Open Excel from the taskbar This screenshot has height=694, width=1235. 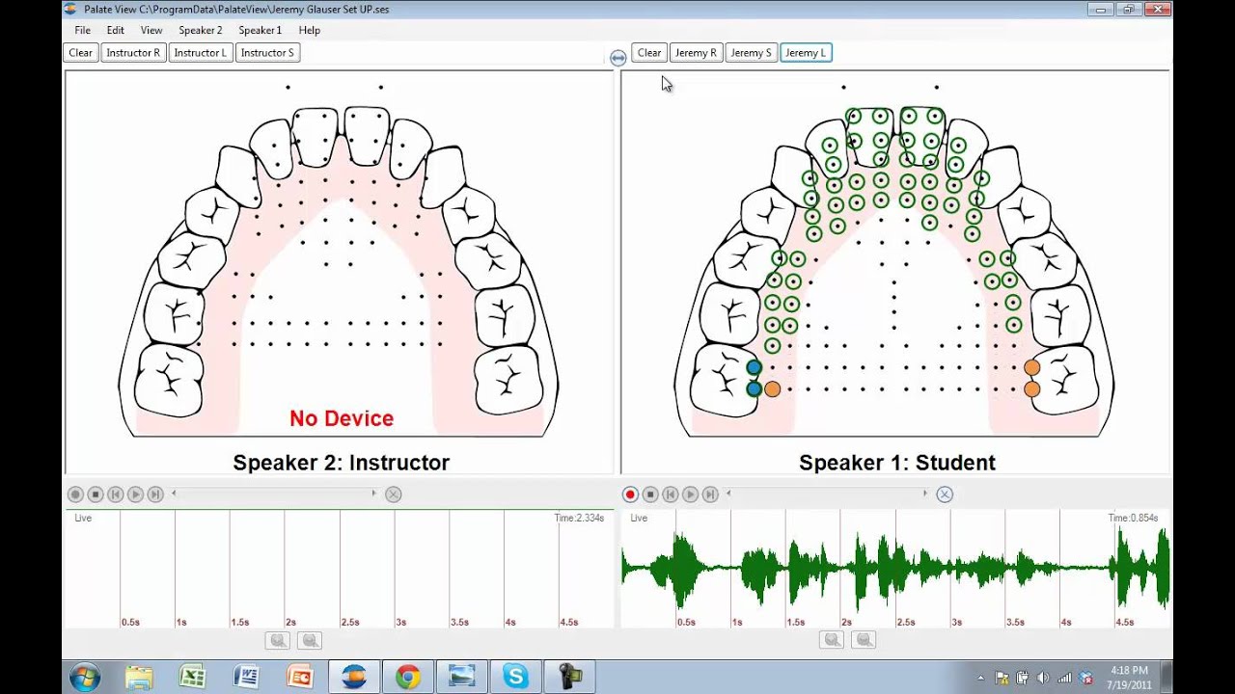[x=192, y=678]
